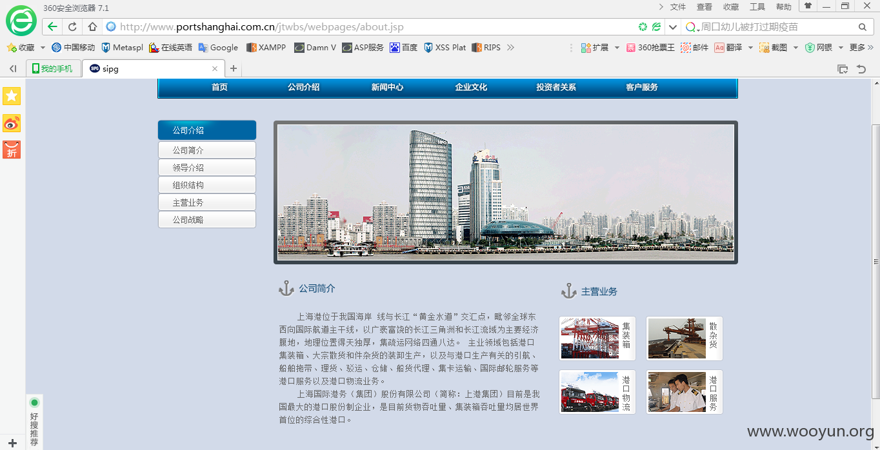
Task: Open 企业文化 in site navigation
Action: point(471,87)
